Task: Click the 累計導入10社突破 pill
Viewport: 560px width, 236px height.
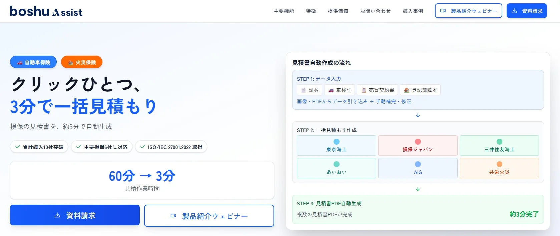Action: [x=39, y=147]
